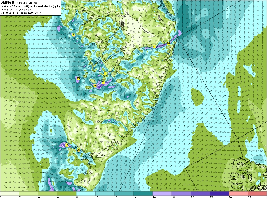Click gust label 26 on the northeast coastal strip

168,43
